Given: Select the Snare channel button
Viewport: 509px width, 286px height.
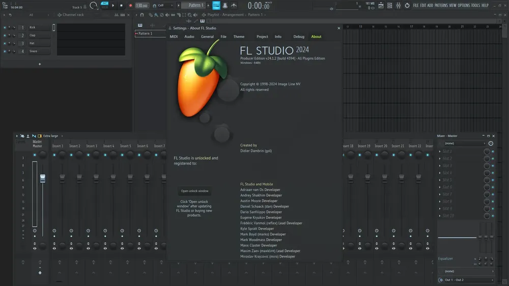Looking at the screenshot, I should (39, 51).
